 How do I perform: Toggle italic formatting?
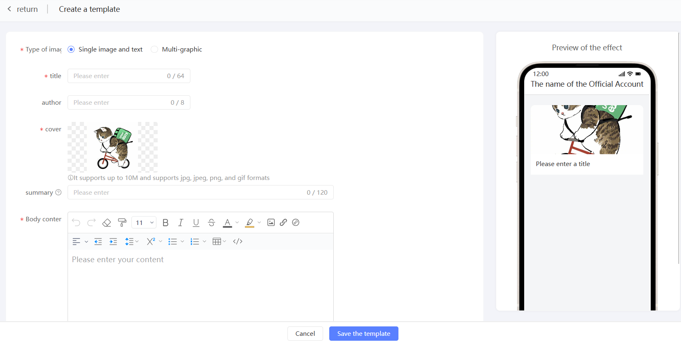(181, 223)
